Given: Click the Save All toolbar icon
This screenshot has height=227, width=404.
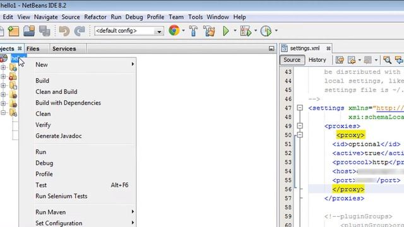Looking at the screenshot, I should (45, 31).
